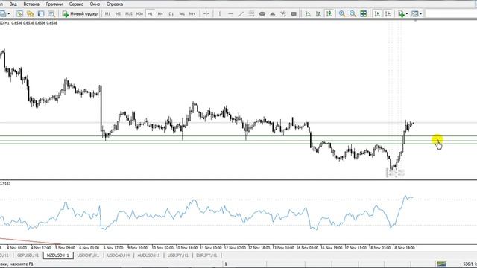Switch chart to M5 timeframe
Image resolution: width=477 pixels, height=268 pixels.
(x=118, y=13)
